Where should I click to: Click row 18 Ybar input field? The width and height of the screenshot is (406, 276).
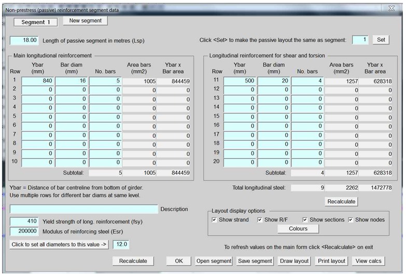[x=240, y=144]
